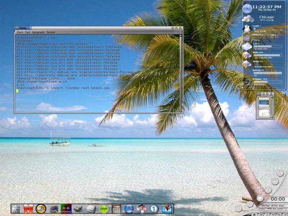The image size is (288, 216).
Task: Open the Font menu in the terminal
Action: point(28,32)
